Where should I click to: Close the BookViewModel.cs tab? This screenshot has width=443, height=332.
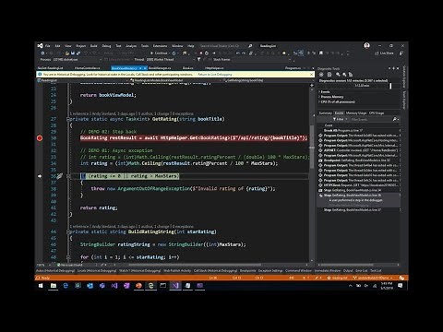(145, 68)
